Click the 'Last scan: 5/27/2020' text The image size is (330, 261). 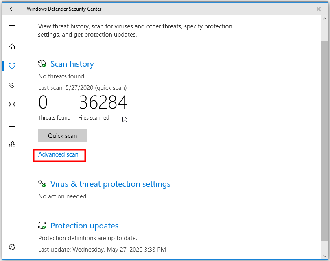[83, 88]
